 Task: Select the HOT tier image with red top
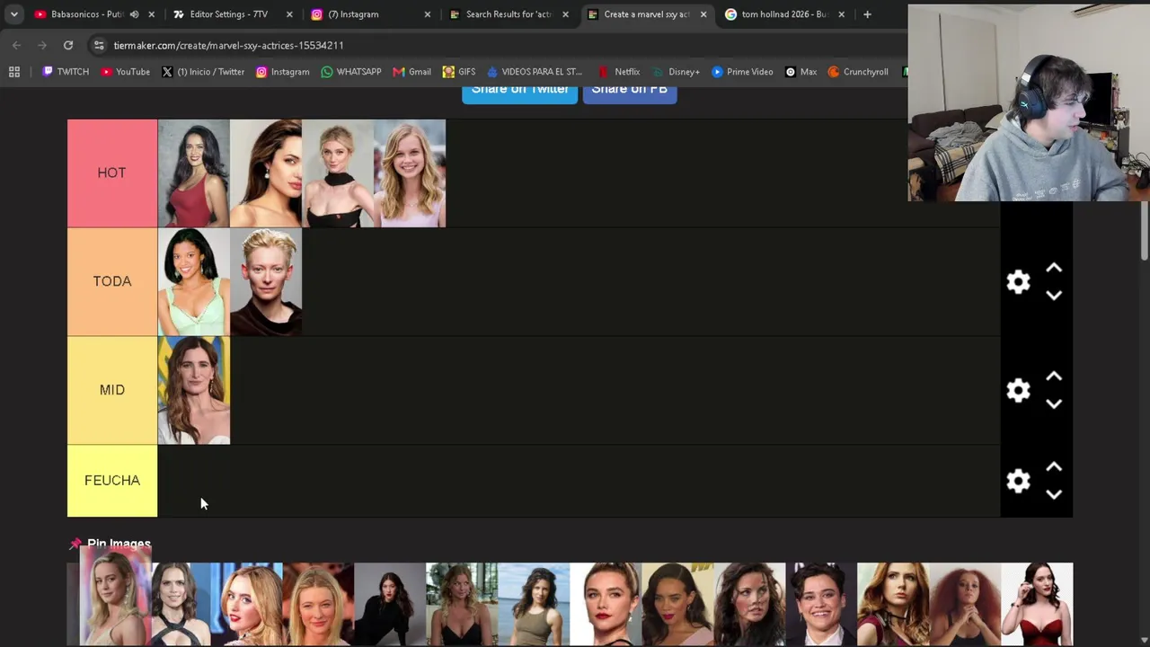tap(194, 173)
